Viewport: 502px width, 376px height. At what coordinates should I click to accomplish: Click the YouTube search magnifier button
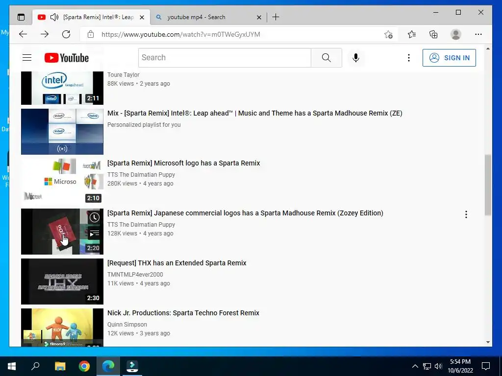coord(326,58)
